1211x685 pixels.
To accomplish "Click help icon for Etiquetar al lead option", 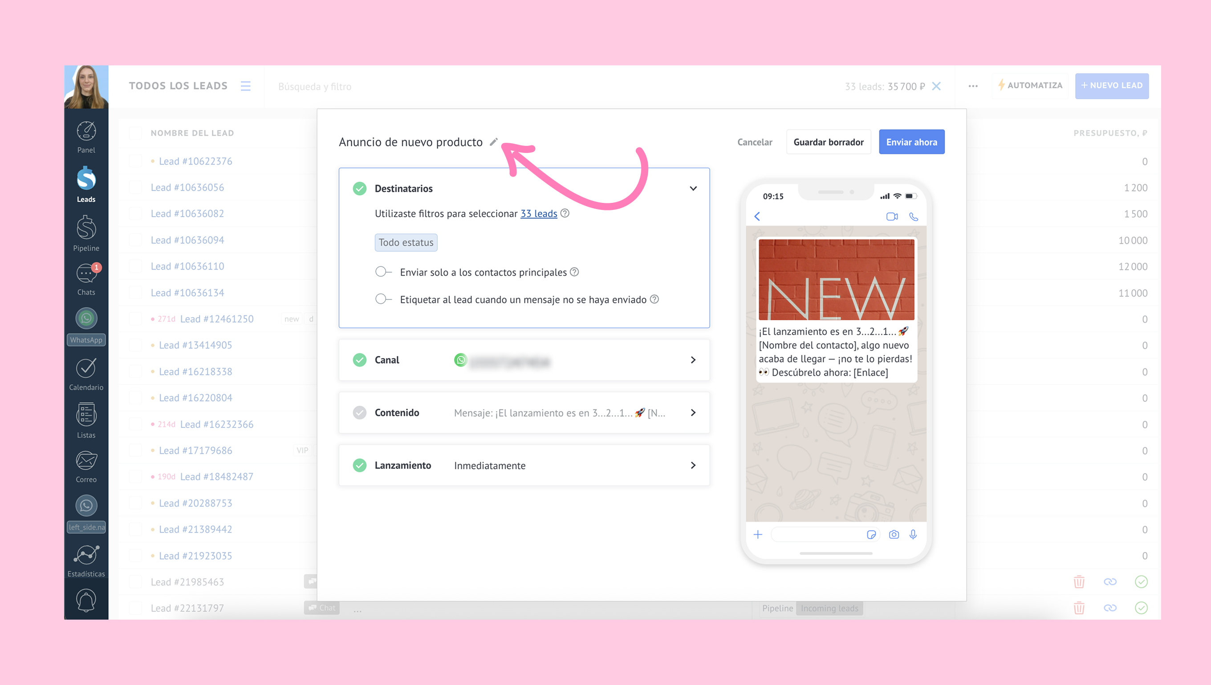I will pos(654,299).
